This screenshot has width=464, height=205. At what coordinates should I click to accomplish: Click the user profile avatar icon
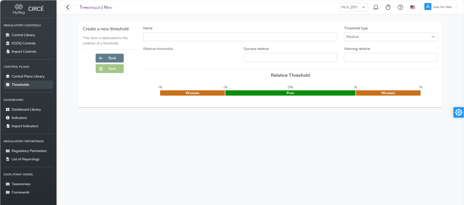click(x=428, y=7)
